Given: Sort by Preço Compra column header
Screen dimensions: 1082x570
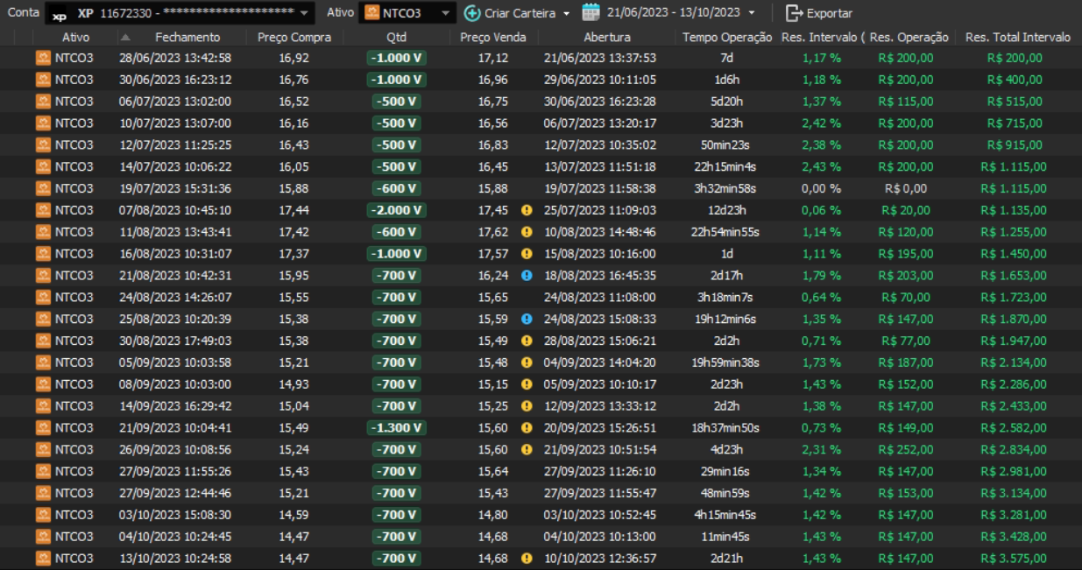Looking at the screenshot, I should tap(294, 37).
